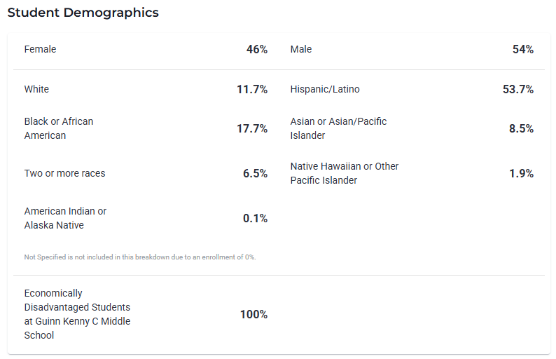Click the 8.5% percentage value

(x=521, y=128)
